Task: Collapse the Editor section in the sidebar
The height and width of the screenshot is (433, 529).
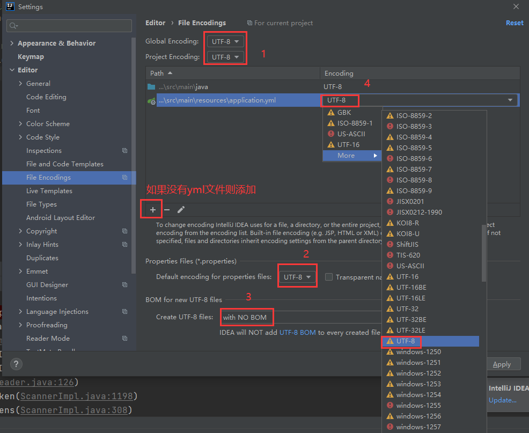Action: tap(12, 70)
